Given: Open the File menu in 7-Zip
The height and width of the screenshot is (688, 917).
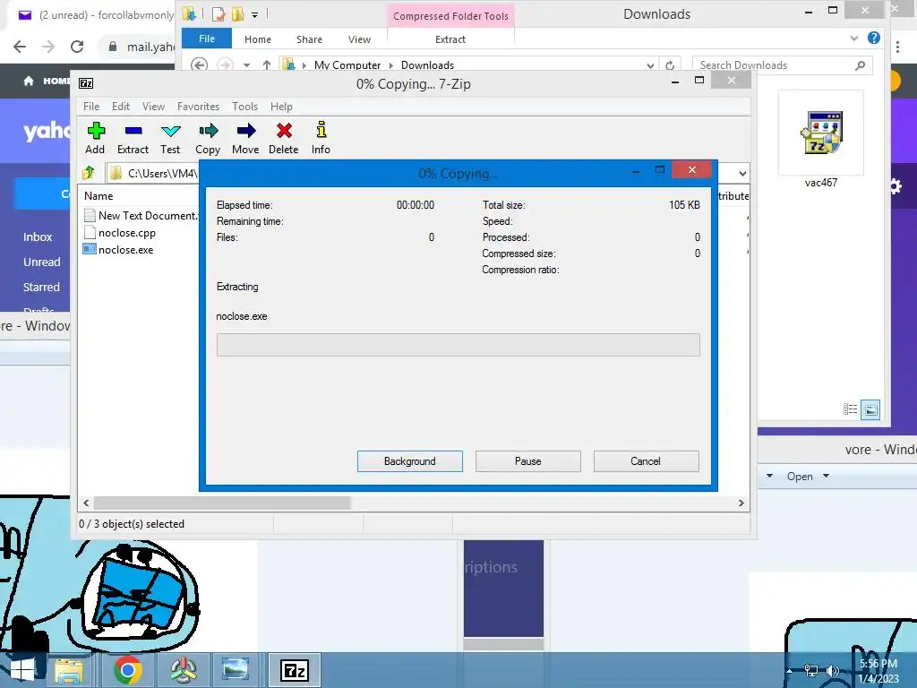Looking at the screenshot, I should tap(91, 107).
